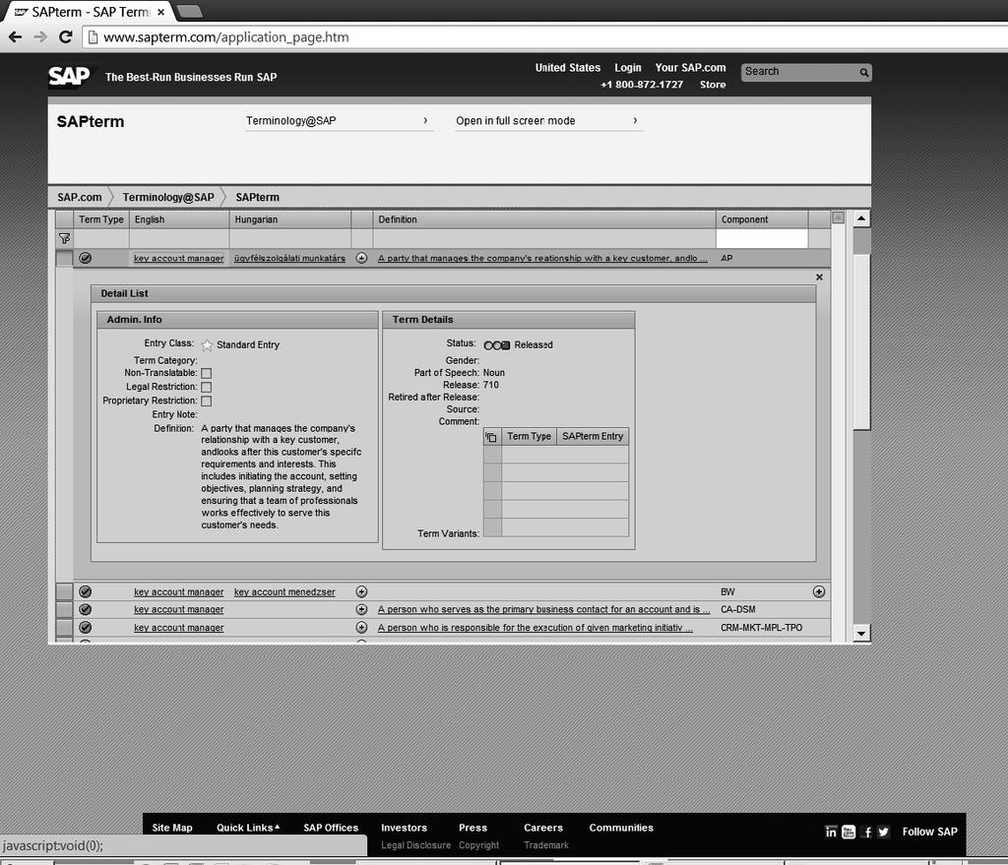This screenshot has height=865, width=1008.
Task: Sort by the Hungarian column header
Action: point(290,219)
